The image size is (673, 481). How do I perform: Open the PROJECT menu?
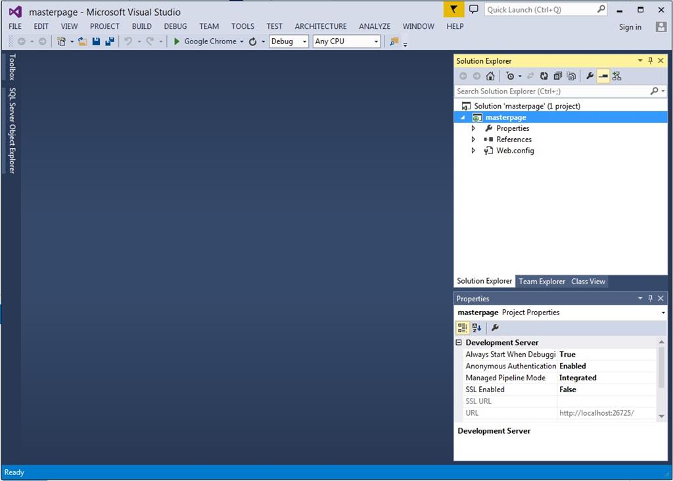[x=104, y=26]
